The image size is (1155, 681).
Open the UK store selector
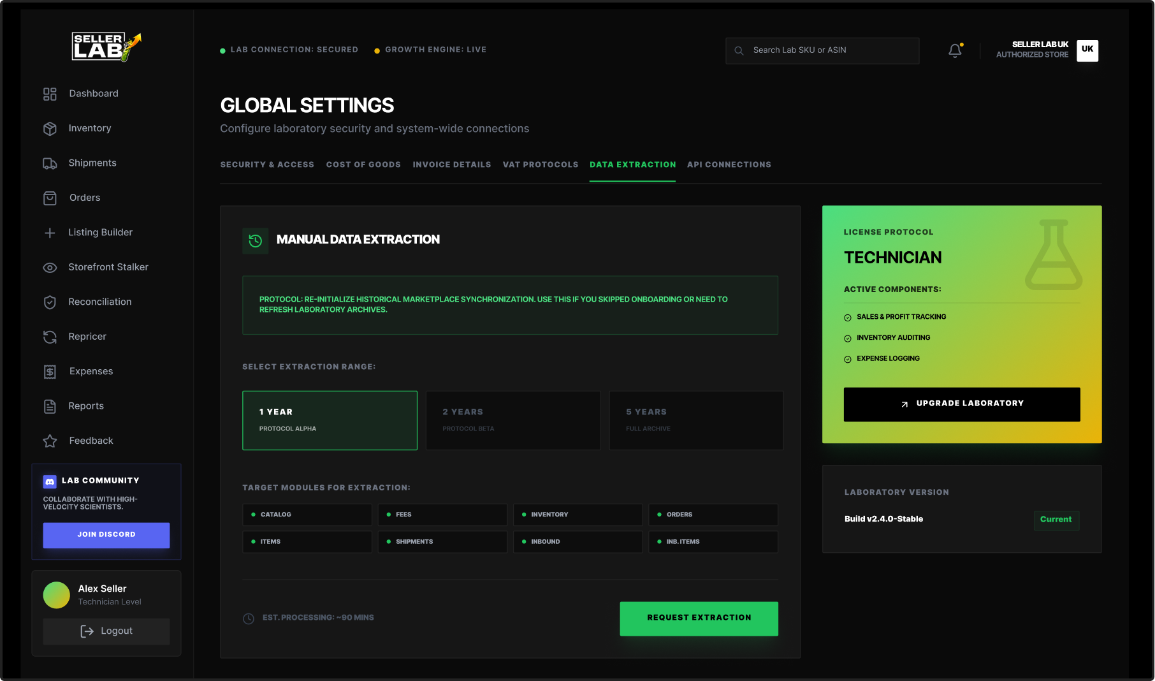[1087, 50]
